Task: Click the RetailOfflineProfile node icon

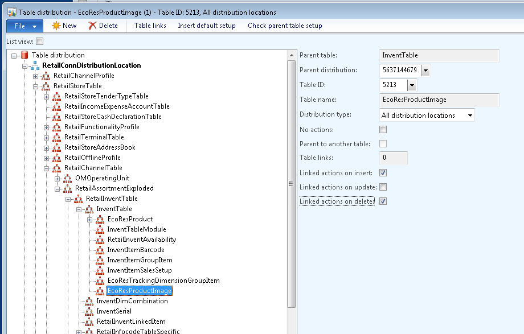Action: pyautogui.click(x=56, y=158)
